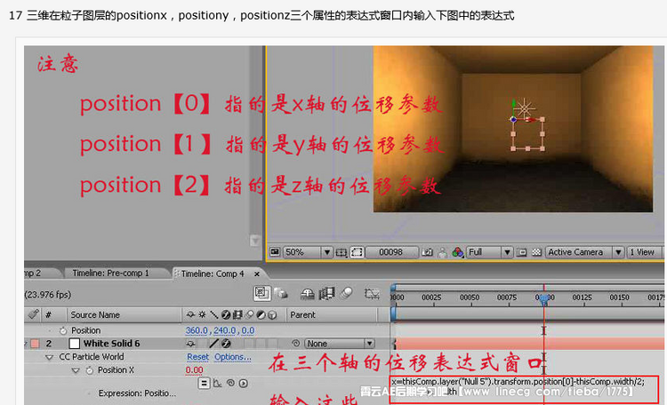Toggle the region of interest icon
The width and height of the screenshot is (667, 405).
[x=521, y=252]
